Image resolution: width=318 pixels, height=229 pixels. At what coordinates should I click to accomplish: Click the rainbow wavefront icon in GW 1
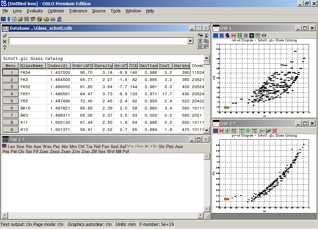[240, 36]
